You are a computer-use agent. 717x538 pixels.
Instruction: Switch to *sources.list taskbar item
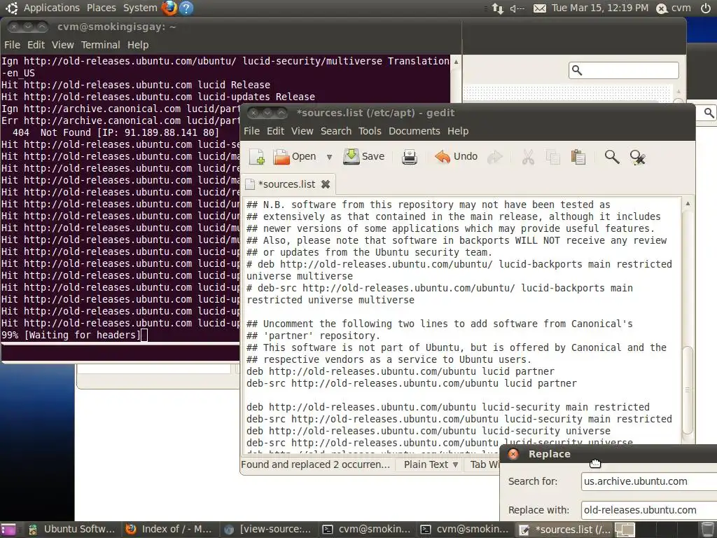click(564, 530)
